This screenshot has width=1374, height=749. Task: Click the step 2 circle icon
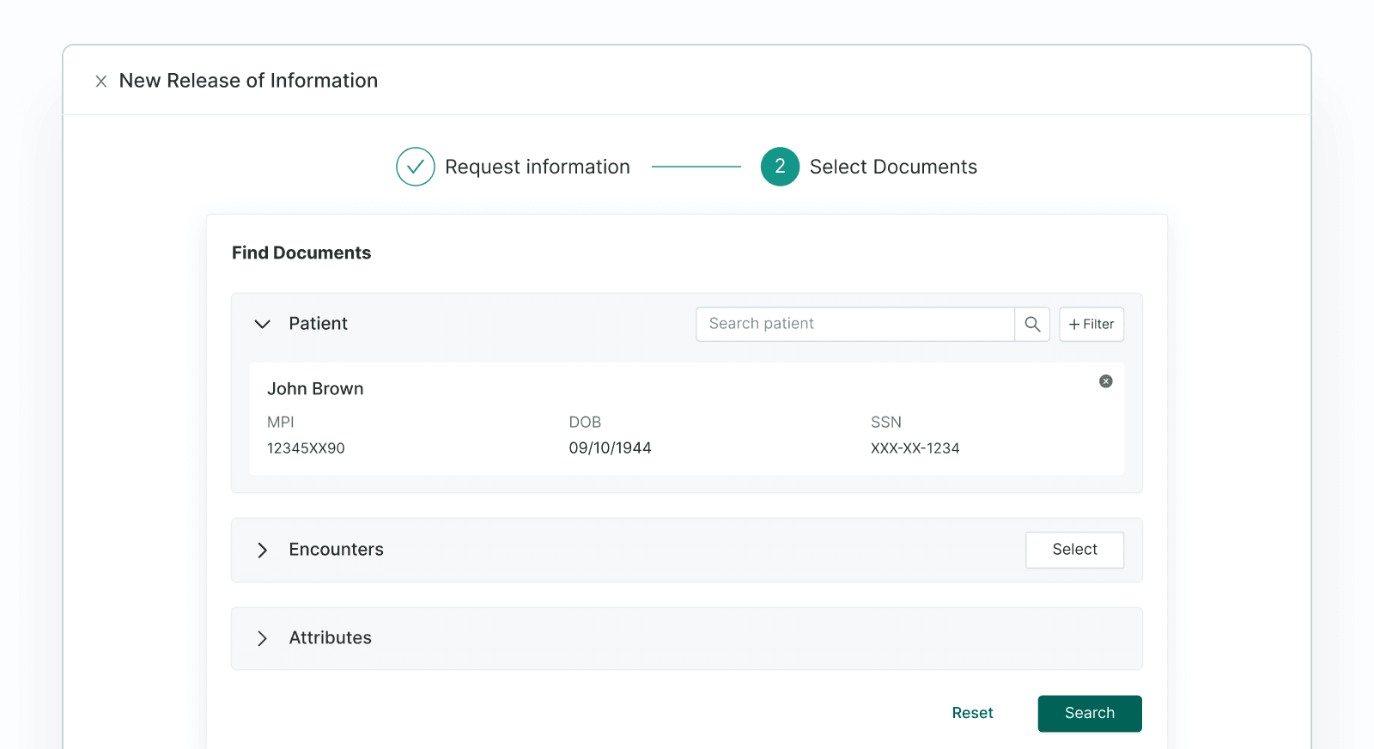(x=780, y=167)
